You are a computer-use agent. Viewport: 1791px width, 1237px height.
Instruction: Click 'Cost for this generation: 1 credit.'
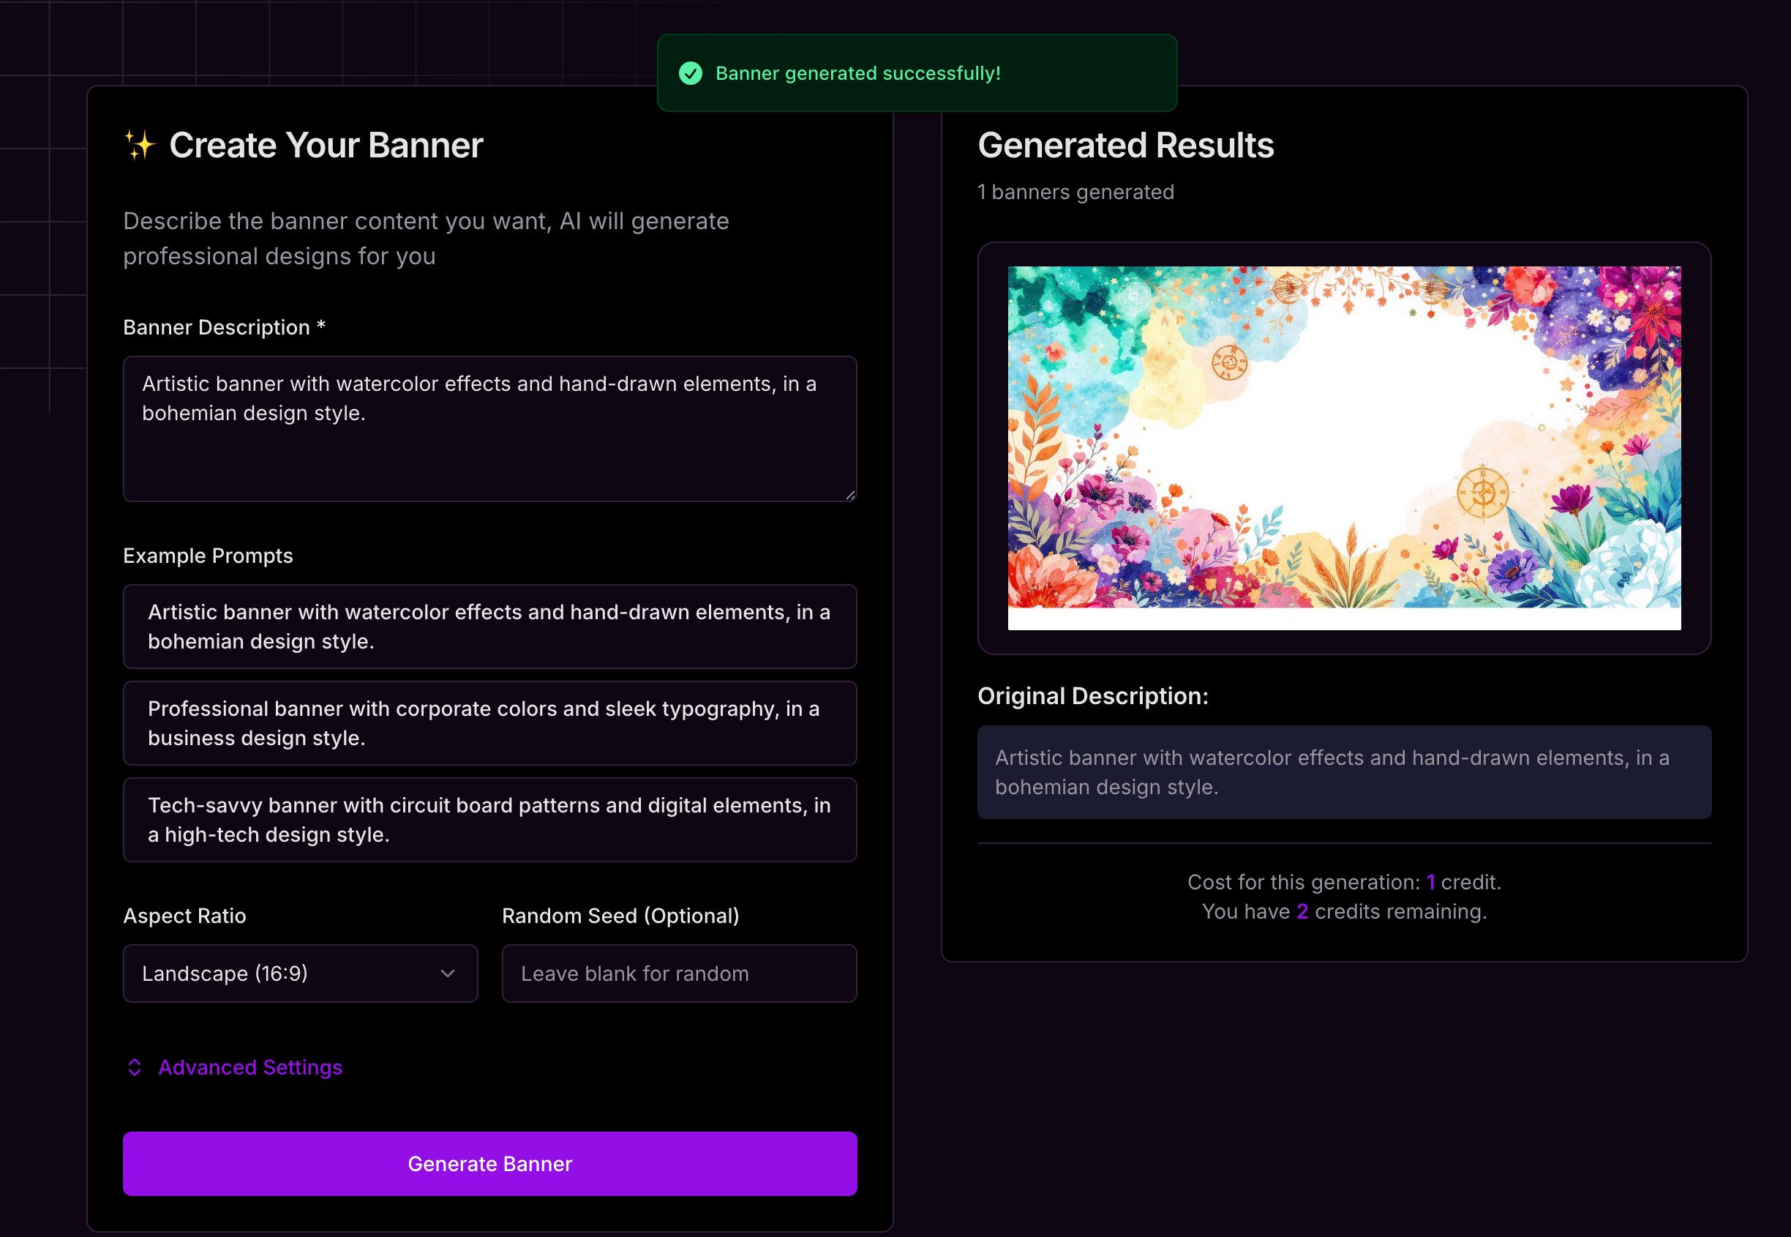click(1344, 882)
